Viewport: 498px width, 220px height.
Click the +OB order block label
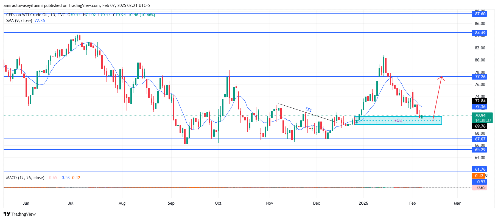tap(398, 120)
